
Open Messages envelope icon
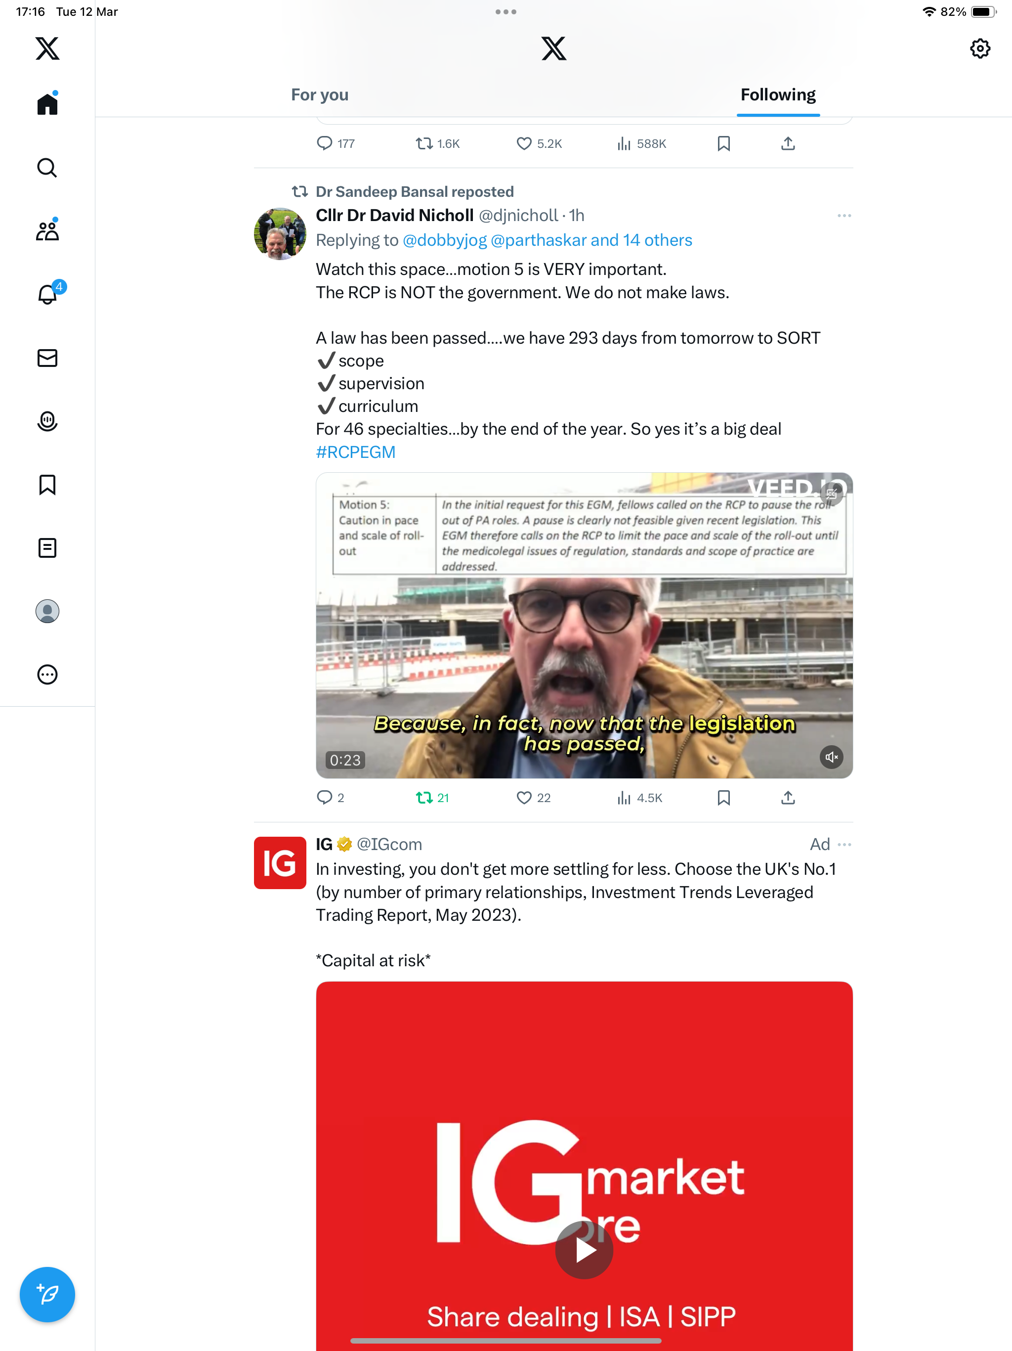click(x=47, y=358)
